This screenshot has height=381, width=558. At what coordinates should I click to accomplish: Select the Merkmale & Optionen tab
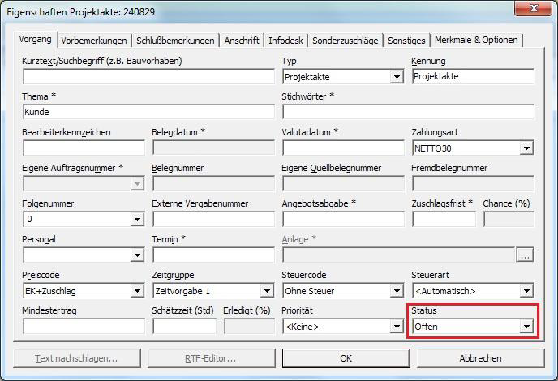(x=476, y=41)
